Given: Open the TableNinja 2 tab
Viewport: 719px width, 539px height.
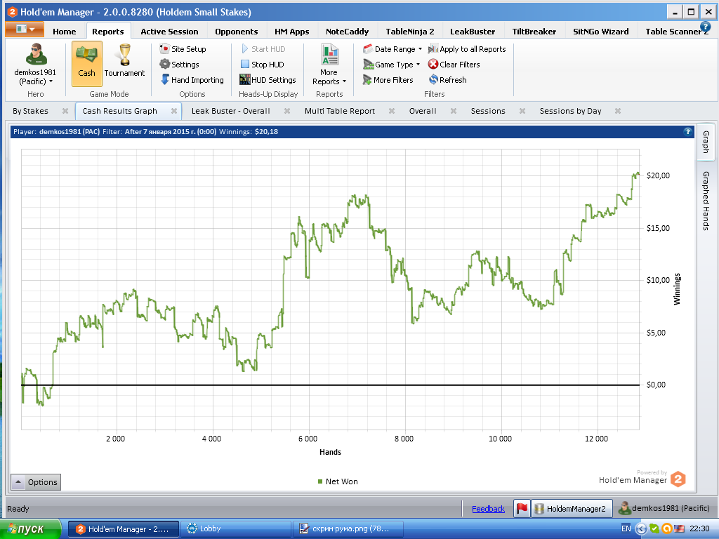Looking at the screenshot, I should (409, 32).
